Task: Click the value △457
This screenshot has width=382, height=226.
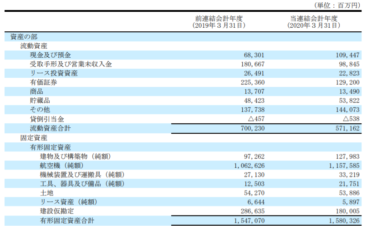Action: tap(256, 119)
